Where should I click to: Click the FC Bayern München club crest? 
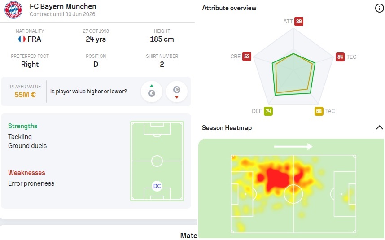[13, 10]
